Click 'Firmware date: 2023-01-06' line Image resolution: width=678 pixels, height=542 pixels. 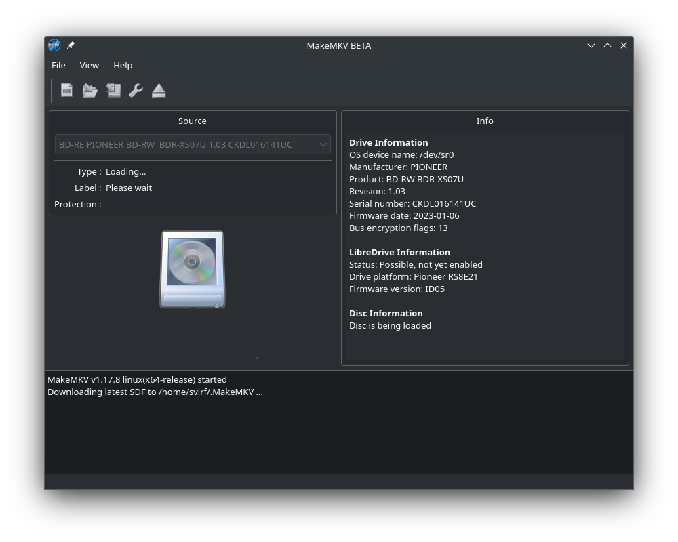point(404,215)
